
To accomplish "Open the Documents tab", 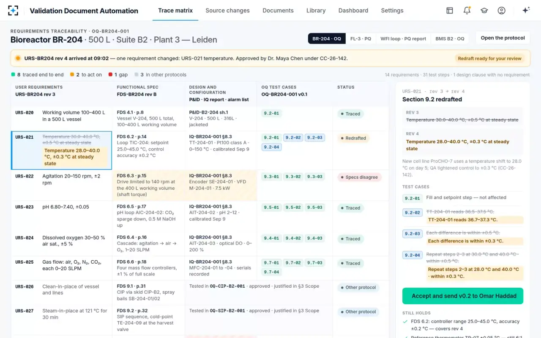I will 278,11.
